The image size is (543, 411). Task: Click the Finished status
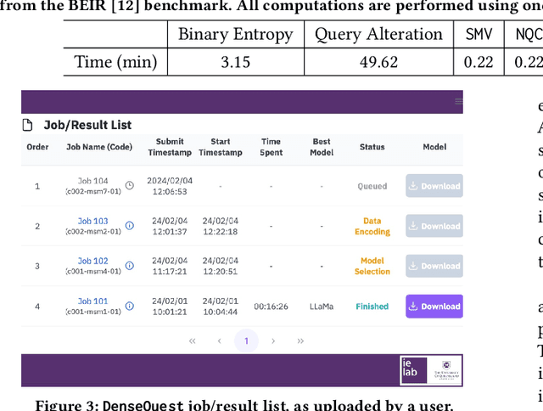[372, 307]
